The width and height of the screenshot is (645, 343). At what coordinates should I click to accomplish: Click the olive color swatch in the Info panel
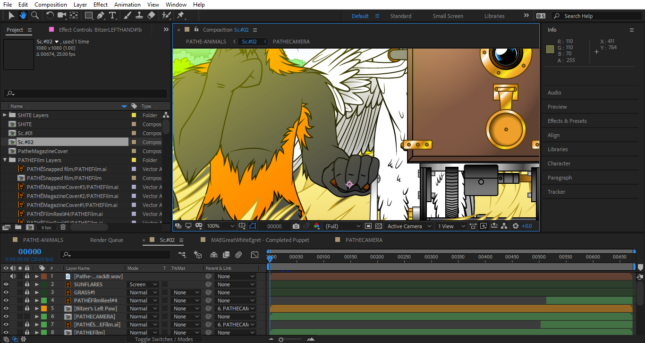550,49
